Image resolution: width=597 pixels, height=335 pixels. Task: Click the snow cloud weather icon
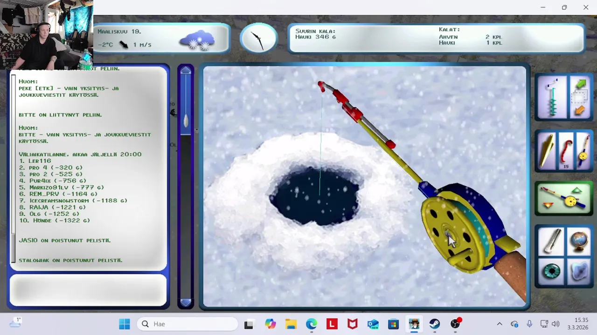[x=197, y=40]
